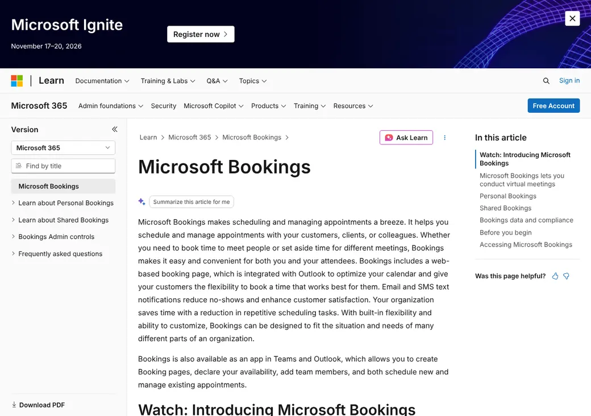Open the Resources dropdown menu
This screenshot has width=591, height=416.
coord(353,106)
